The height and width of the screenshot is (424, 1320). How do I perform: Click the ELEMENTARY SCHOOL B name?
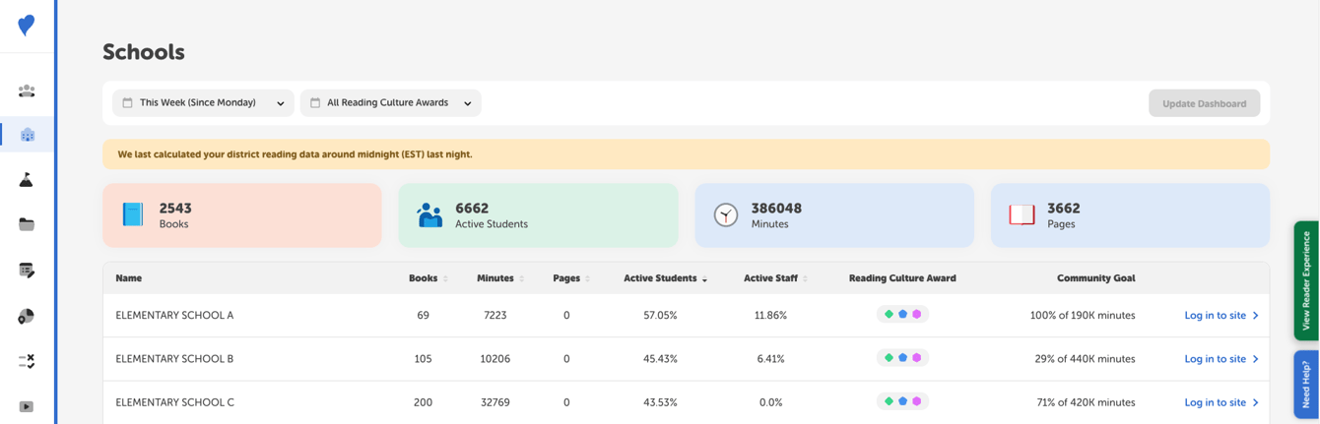pyautogui.click(x=174, y=359)
